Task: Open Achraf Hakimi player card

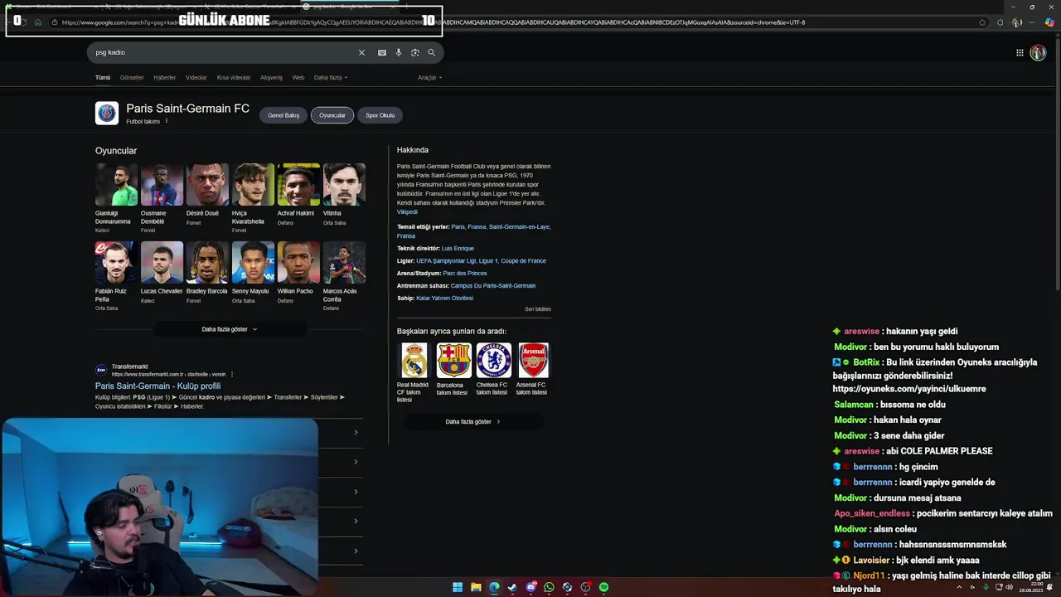Action: (x=298, y=194)
